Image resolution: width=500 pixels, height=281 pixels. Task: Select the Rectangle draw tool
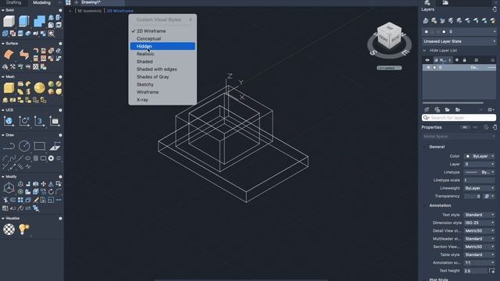pos(40,146)
